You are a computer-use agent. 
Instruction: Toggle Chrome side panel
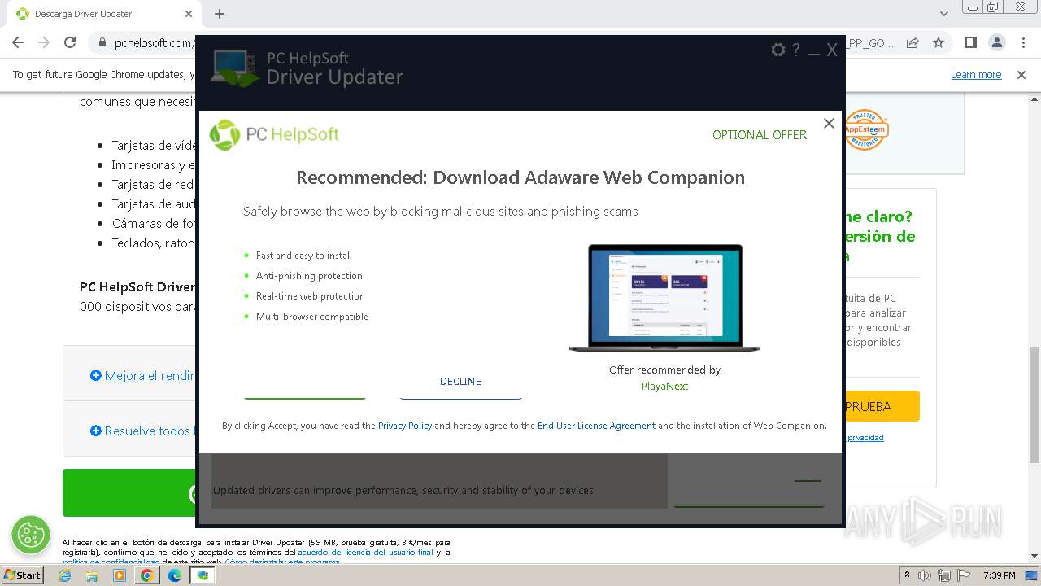971,42
